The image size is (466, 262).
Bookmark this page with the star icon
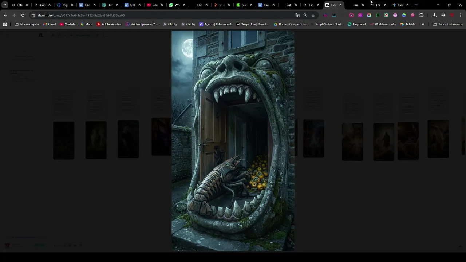(x=313, y=15)
